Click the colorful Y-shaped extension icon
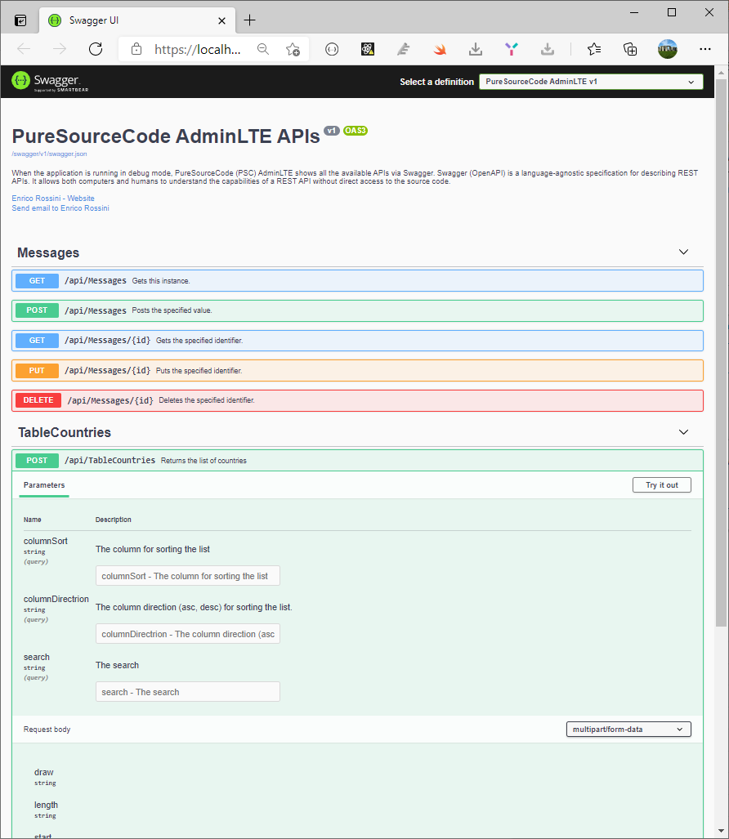The image size is (729, 839). (511, 49)
